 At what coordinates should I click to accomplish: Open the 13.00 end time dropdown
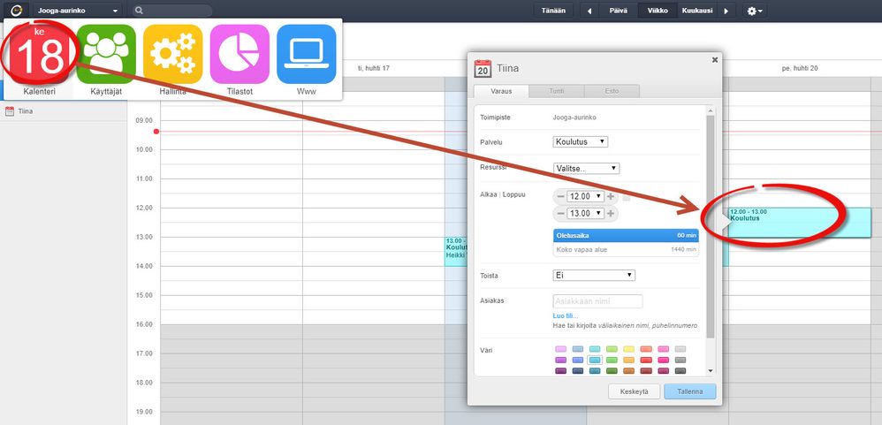pyautogui.click(x=586, y=214)
